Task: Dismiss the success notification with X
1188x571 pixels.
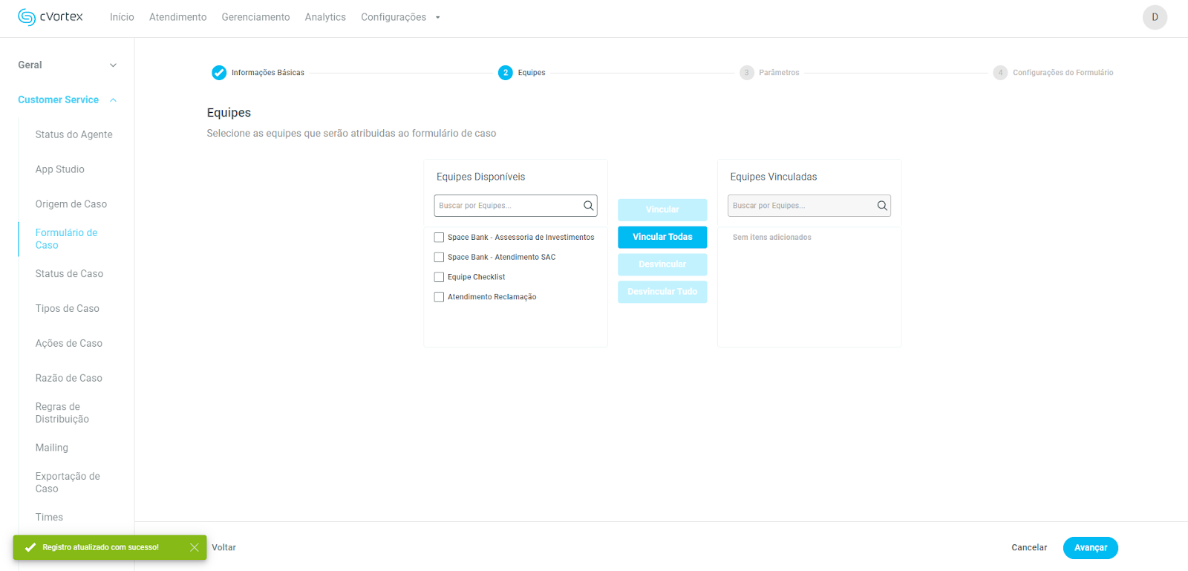Action: coord(194,547)
